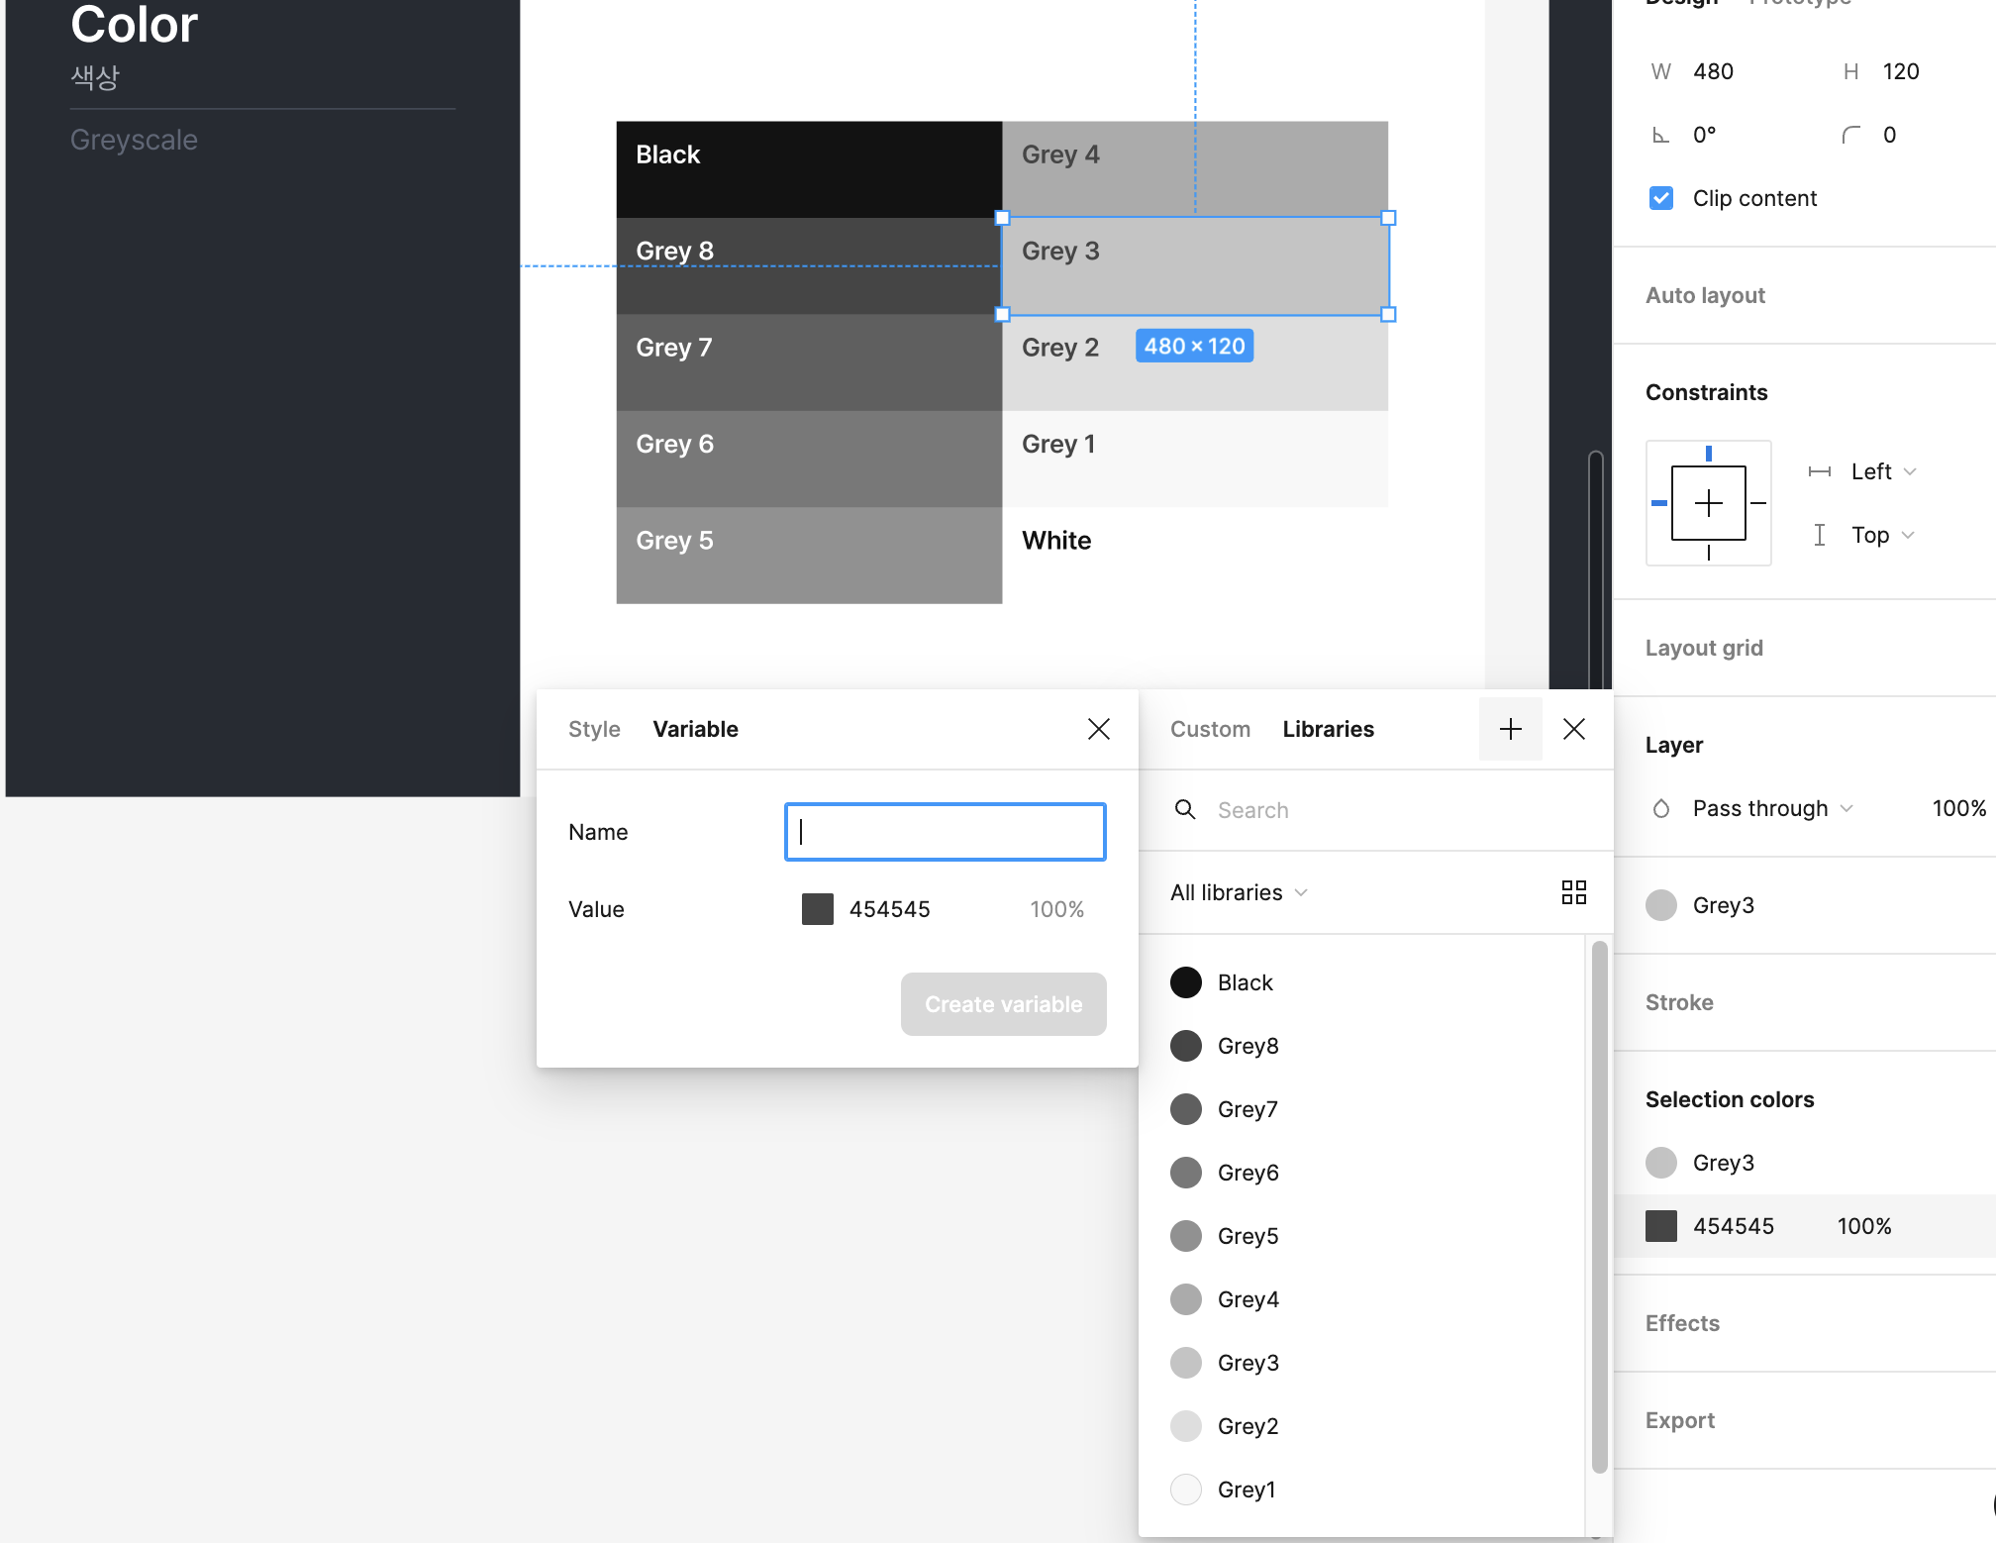
Task: Close the Style/Variable creation dialog
Action: pyautogui.click(x=1098, y=730)
